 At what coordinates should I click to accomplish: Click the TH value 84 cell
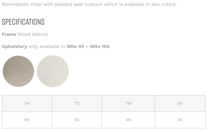point(27,120)
